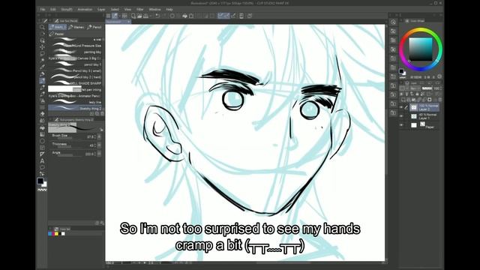Pick the yellow swatch in Color Set
This screenshot has height=270, width=480.
coord(56,234)
